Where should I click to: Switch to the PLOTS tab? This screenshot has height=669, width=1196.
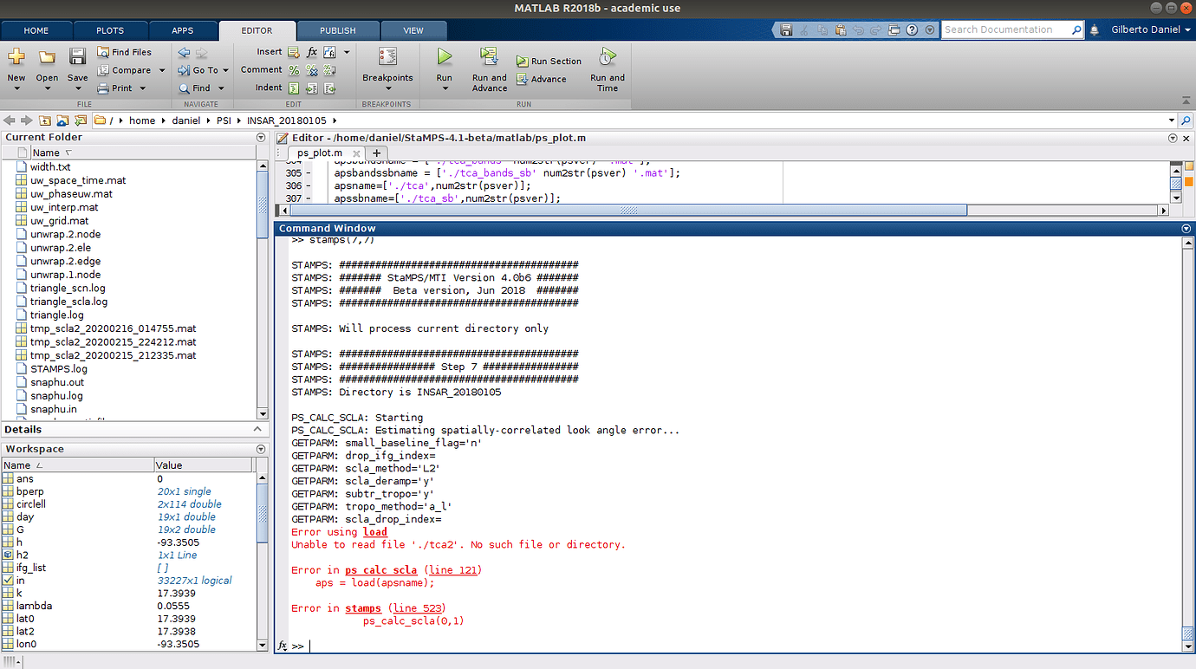click(109, 30)
